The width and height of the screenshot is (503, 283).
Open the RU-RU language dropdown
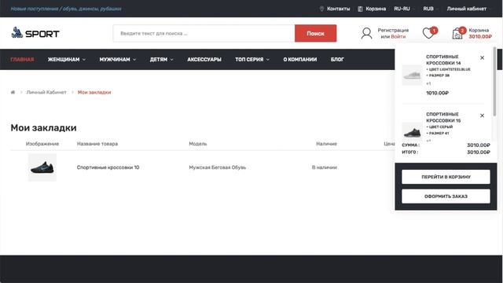pos(403,9)
